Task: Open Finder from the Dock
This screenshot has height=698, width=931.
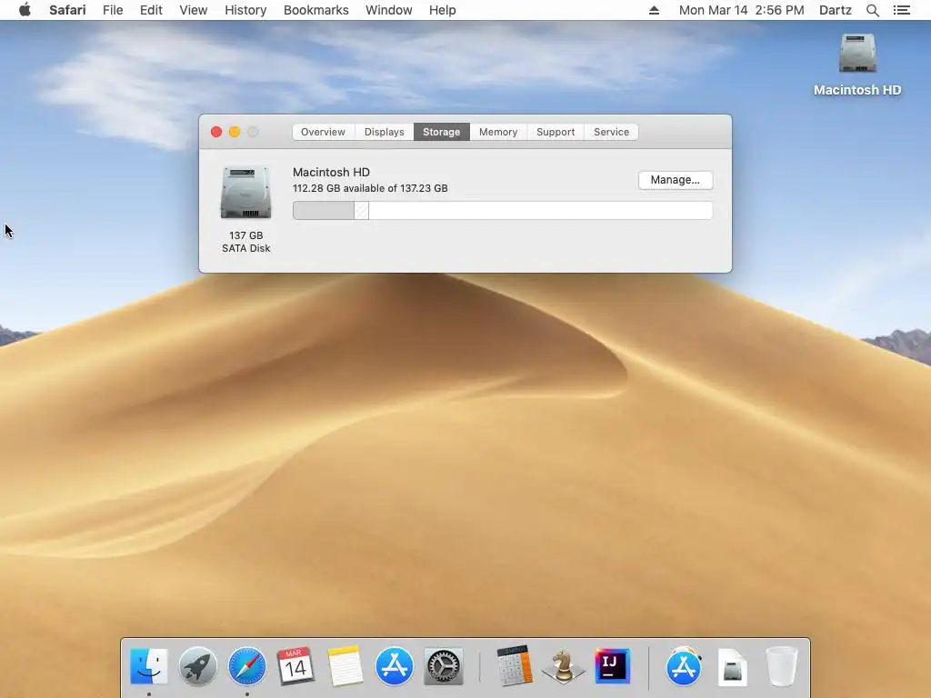Action: click(x=148, y=666)
